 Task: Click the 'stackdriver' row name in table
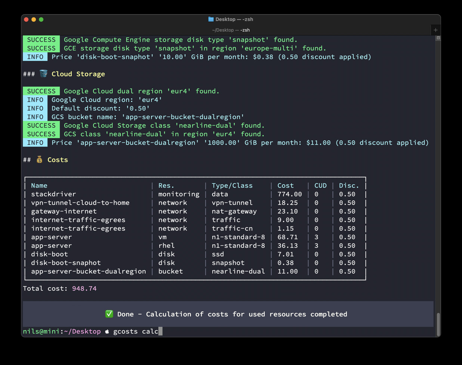[x=53, y=194]
